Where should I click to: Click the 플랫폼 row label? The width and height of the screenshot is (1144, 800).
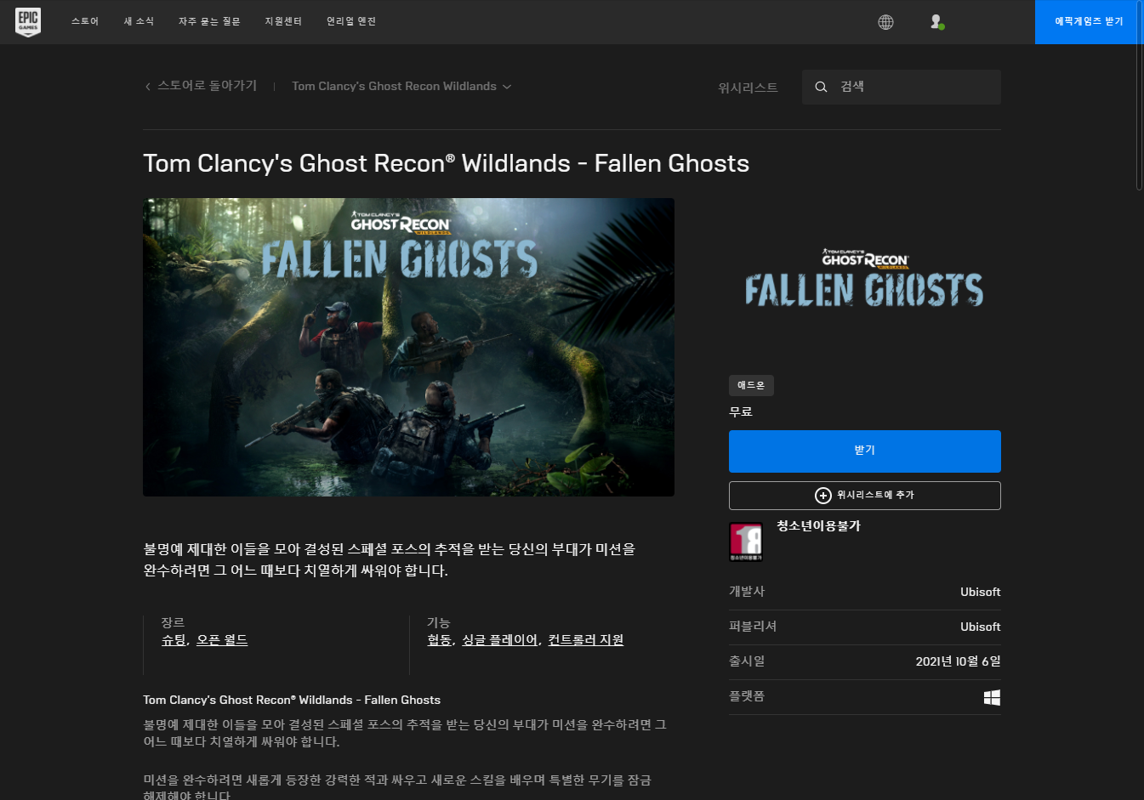tap(747, 696)
